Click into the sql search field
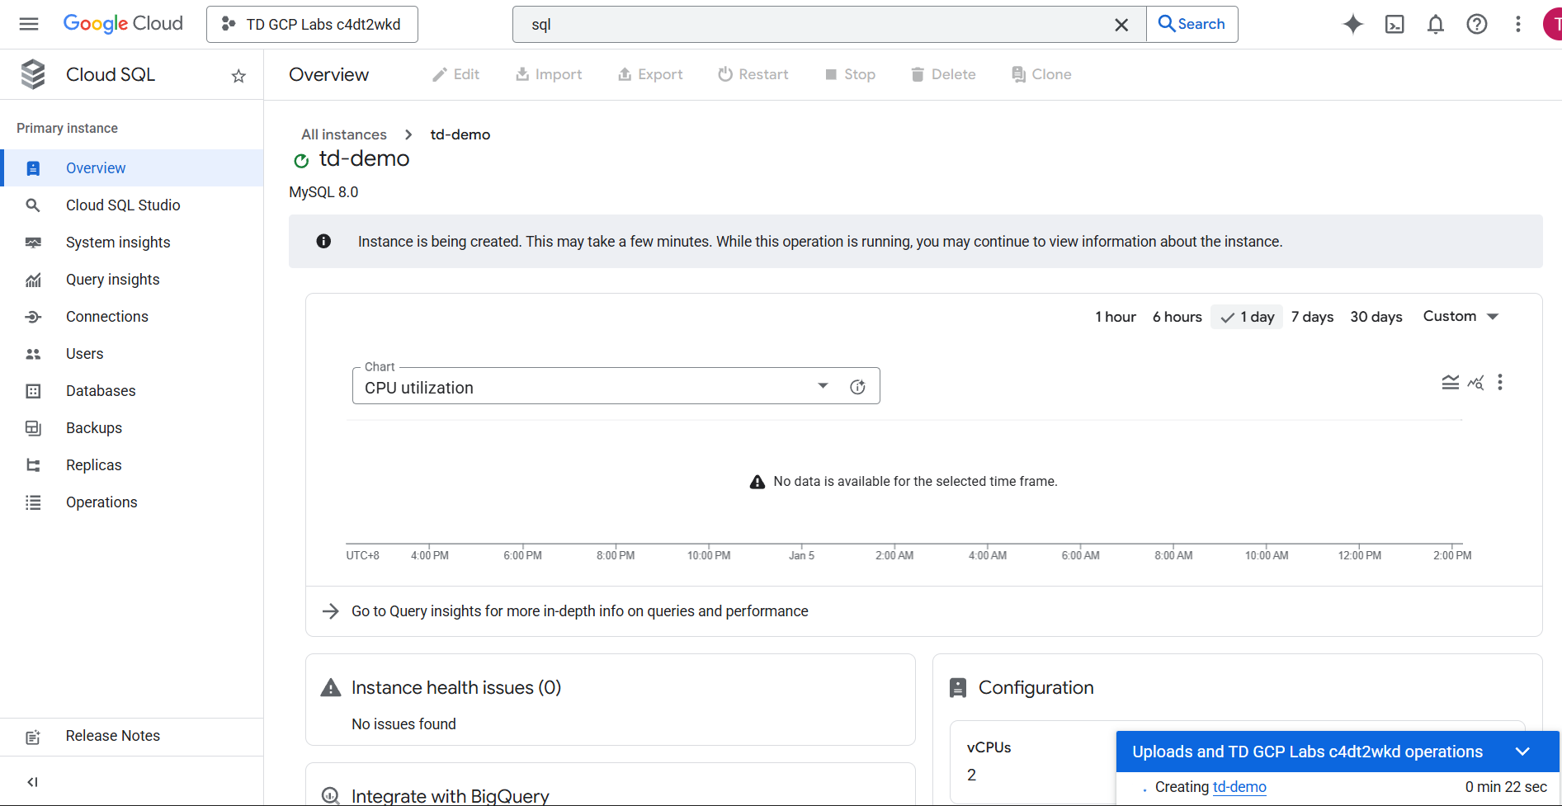Viewport: 1562px width, 806px height. pyautogui.click(x=817, y=25)
